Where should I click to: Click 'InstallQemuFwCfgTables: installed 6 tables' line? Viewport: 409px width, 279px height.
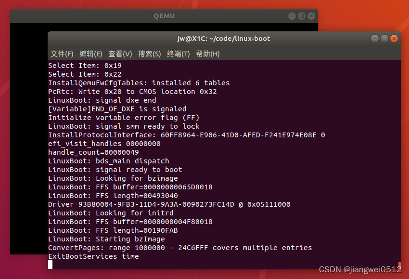(139, 83)
